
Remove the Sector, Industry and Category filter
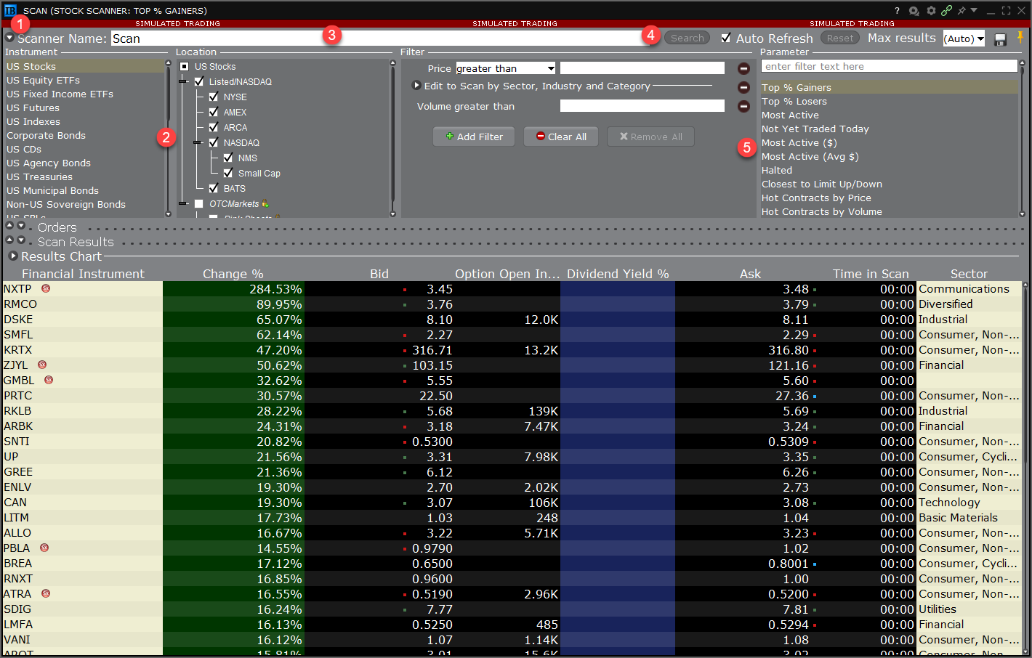[743, 87]
